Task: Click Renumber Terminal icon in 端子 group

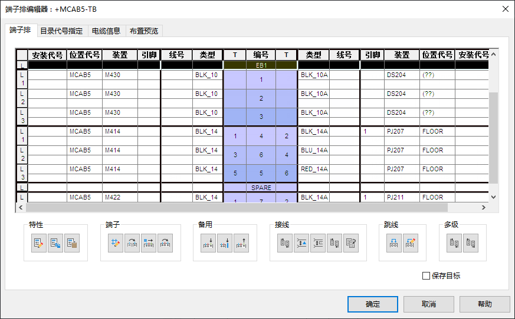Action: (x=149, y=243)
